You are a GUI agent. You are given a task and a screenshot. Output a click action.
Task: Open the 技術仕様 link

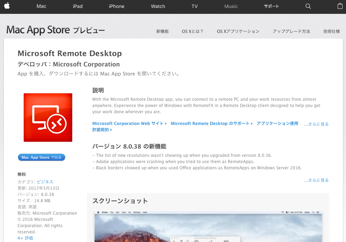coord(331,31)
